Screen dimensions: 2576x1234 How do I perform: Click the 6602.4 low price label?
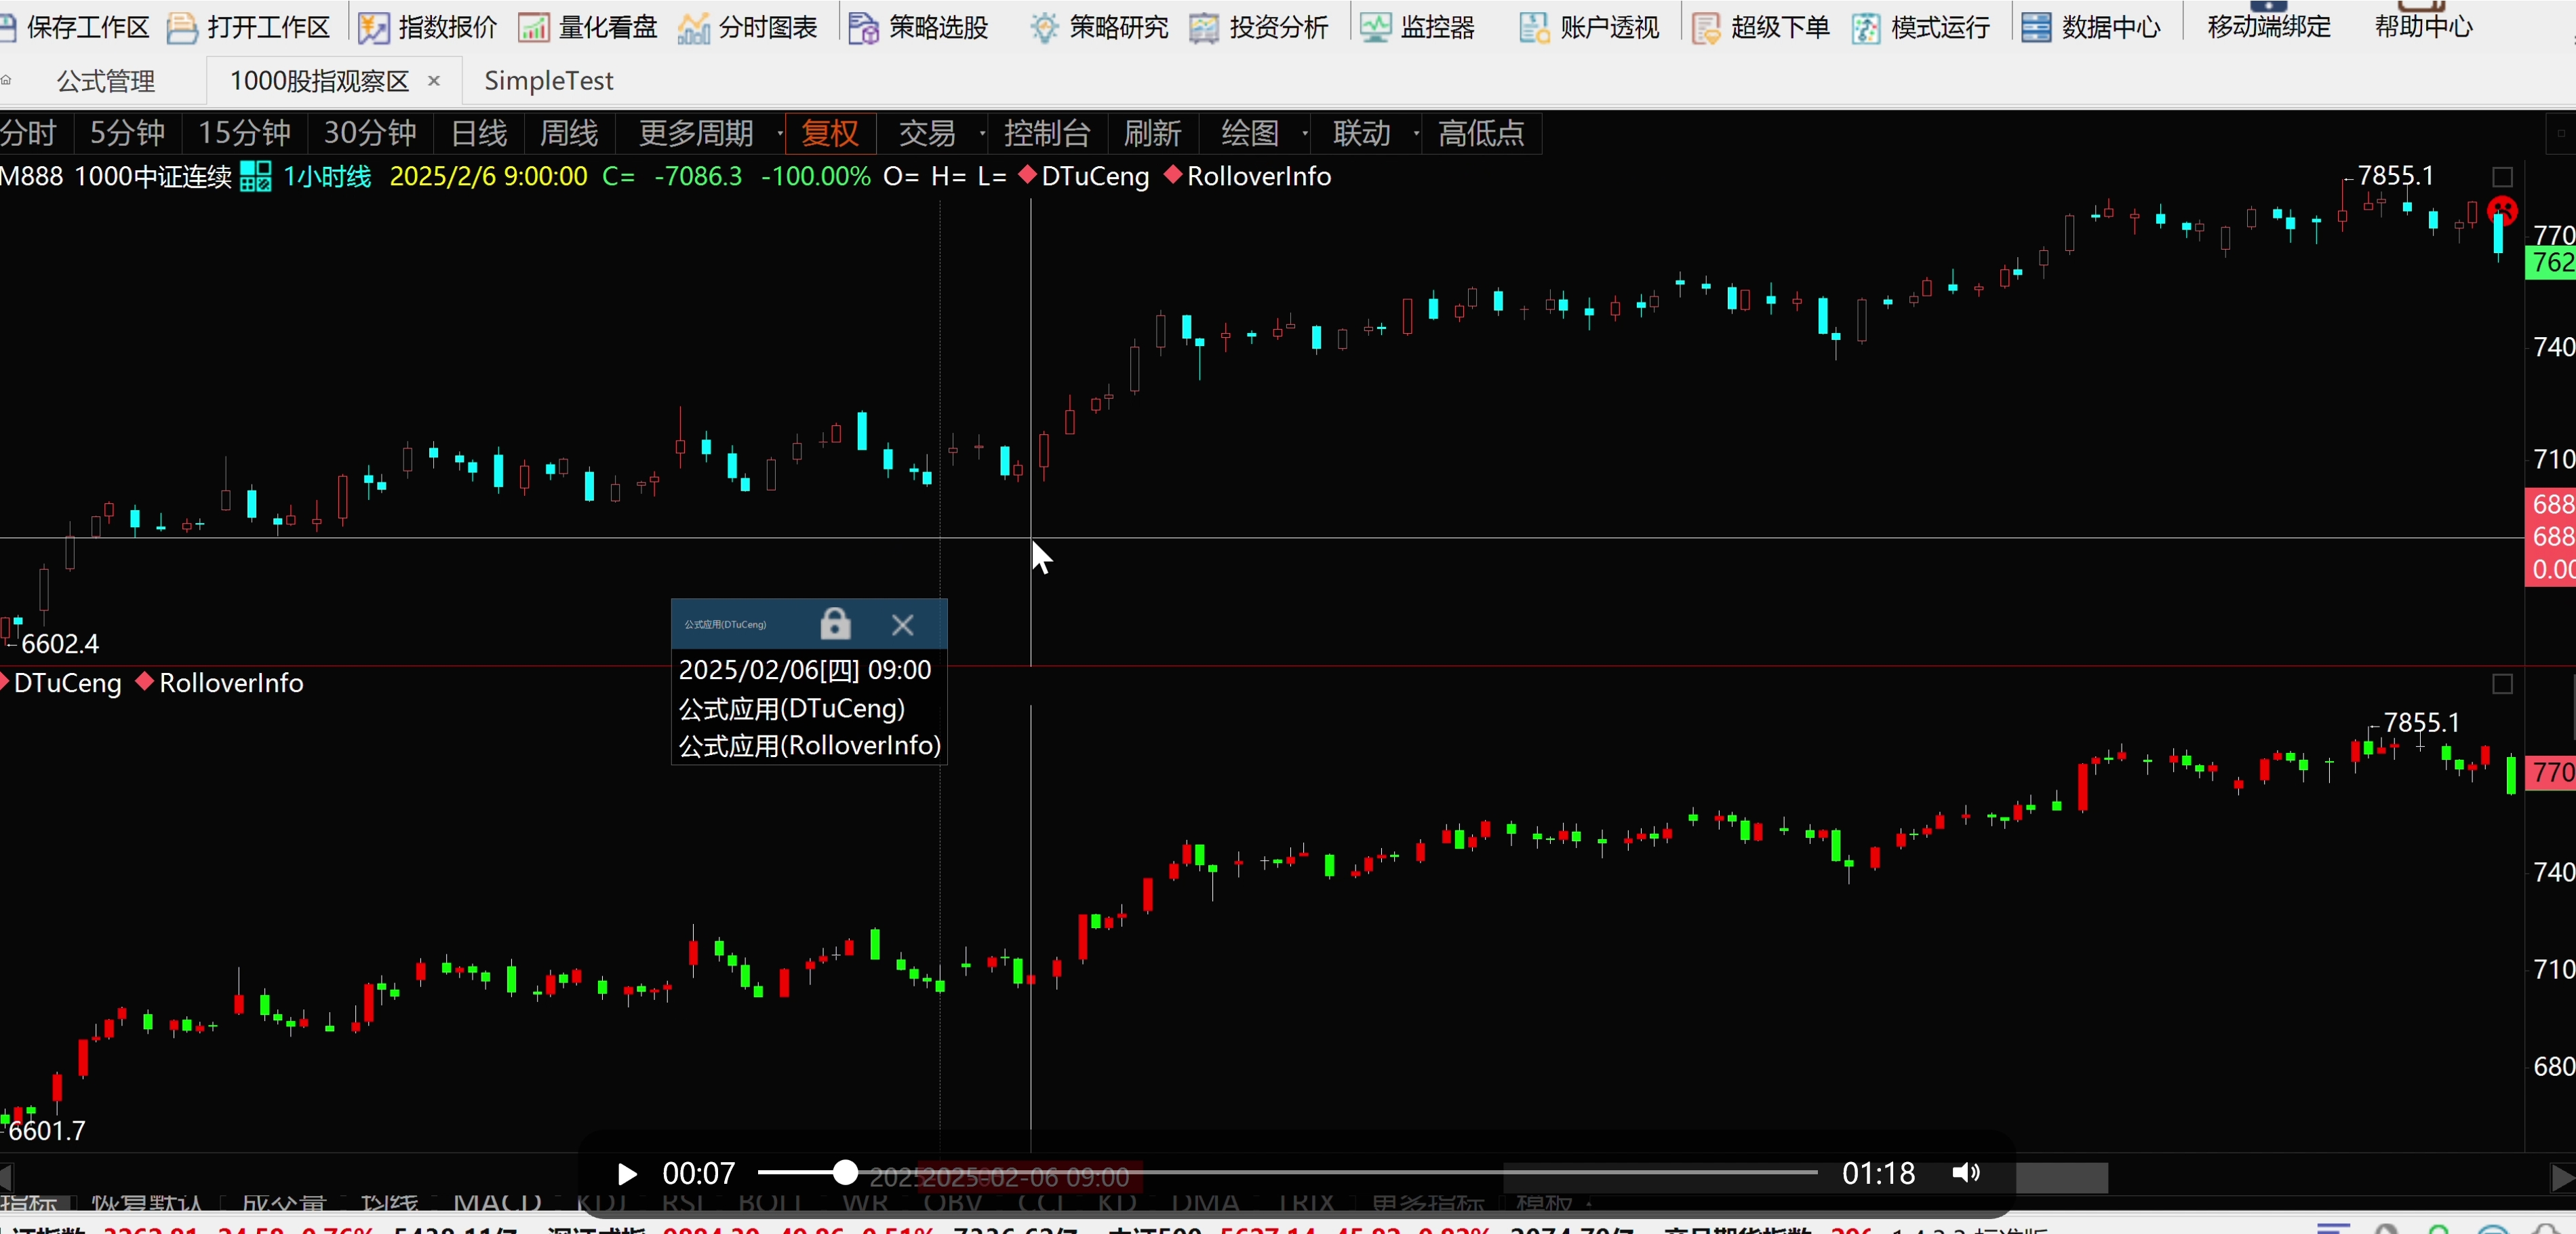[60, 644]
